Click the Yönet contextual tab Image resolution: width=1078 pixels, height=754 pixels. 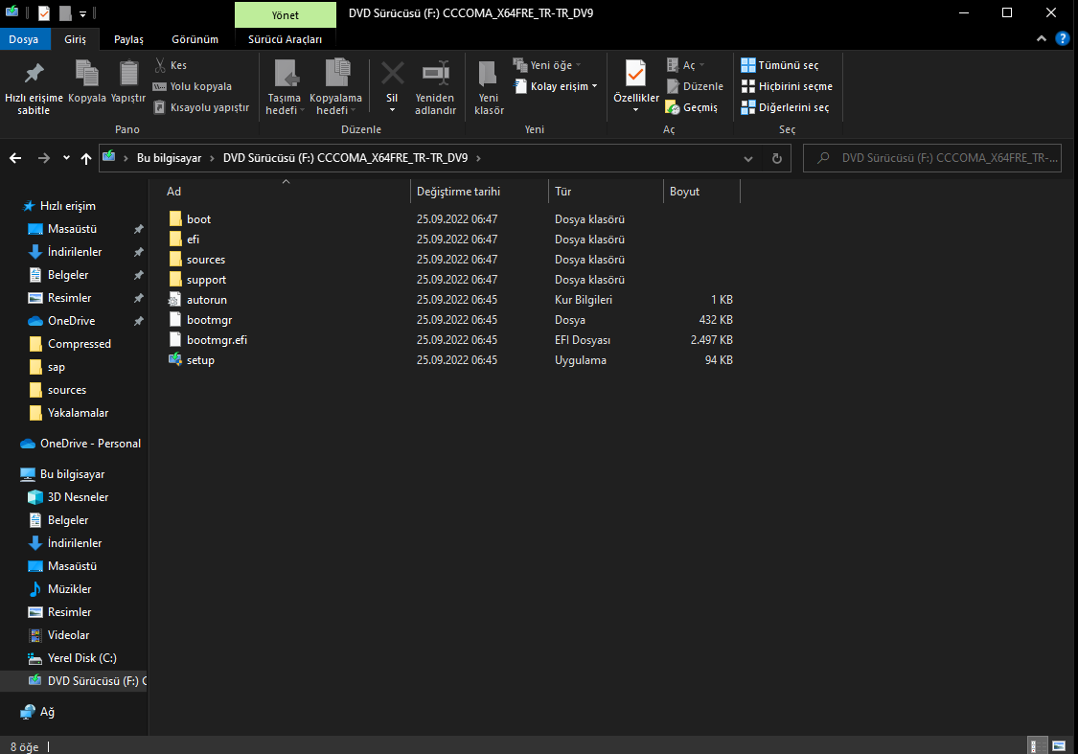pos(286,15)
